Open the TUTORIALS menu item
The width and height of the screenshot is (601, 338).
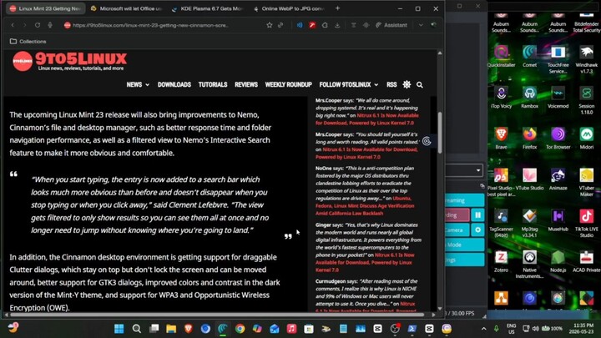pyautogui.click(x=213, y=84)
